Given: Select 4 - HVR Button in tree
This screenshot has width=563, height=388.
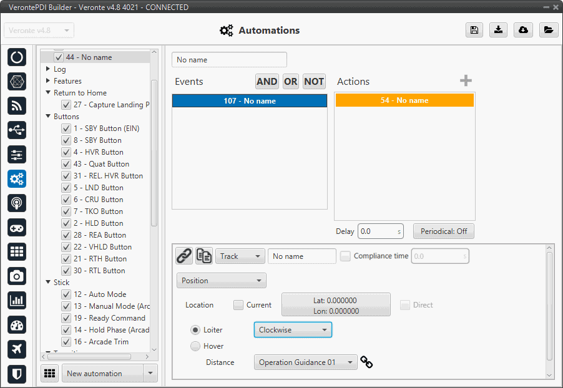Looking at the screenshot, I should pyautogui.click(x=98, y=152).
